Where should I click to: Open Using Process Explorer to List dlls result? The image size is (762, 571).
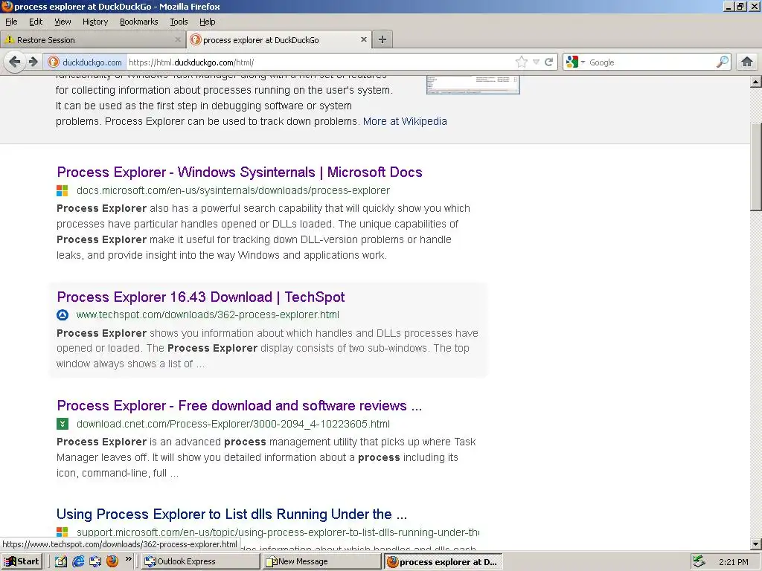click(x=232, y=514)
